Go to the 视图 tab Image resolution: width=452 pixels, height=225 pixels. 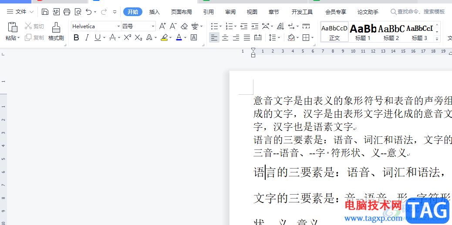pos(252,12)
